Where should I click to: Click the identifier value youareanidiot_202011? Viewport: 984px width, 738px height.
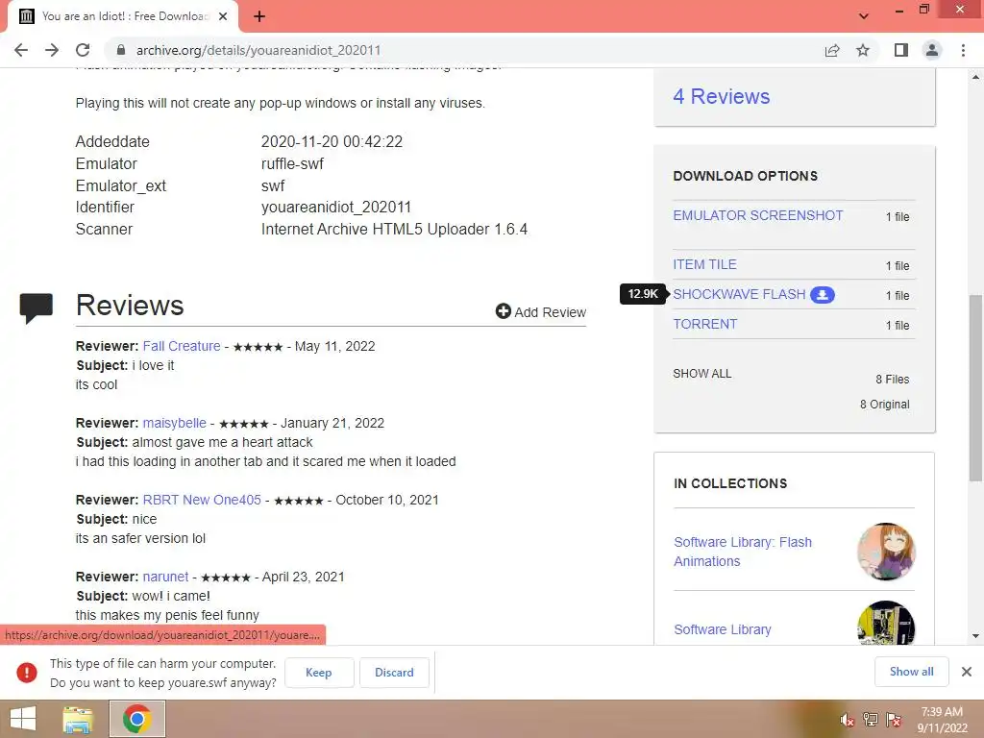(x=335, y=208)
